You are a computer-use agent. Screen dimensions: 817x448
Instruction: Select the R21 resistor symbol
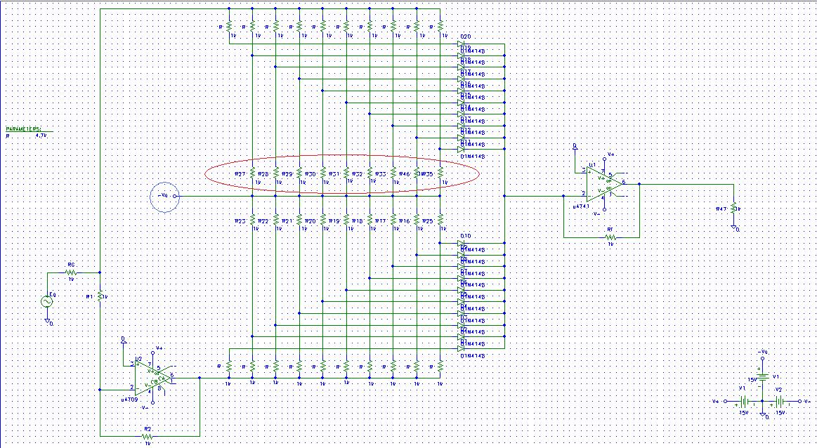pos(299,219)
